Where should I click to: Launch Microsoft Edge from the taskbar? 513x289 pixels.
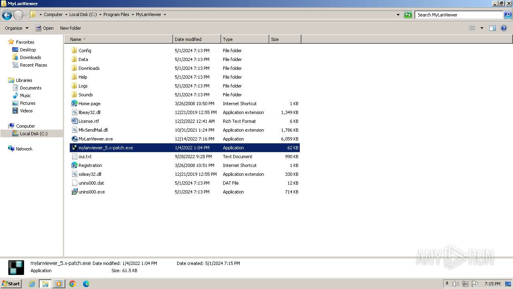(x=86, y=284)
